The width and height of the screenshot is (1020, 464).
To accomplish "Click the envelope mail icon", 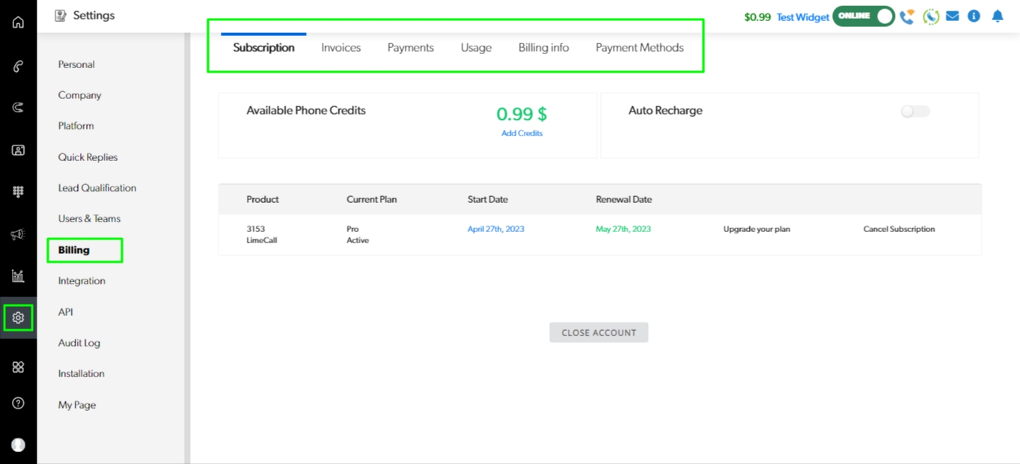I will coord(952,16).
